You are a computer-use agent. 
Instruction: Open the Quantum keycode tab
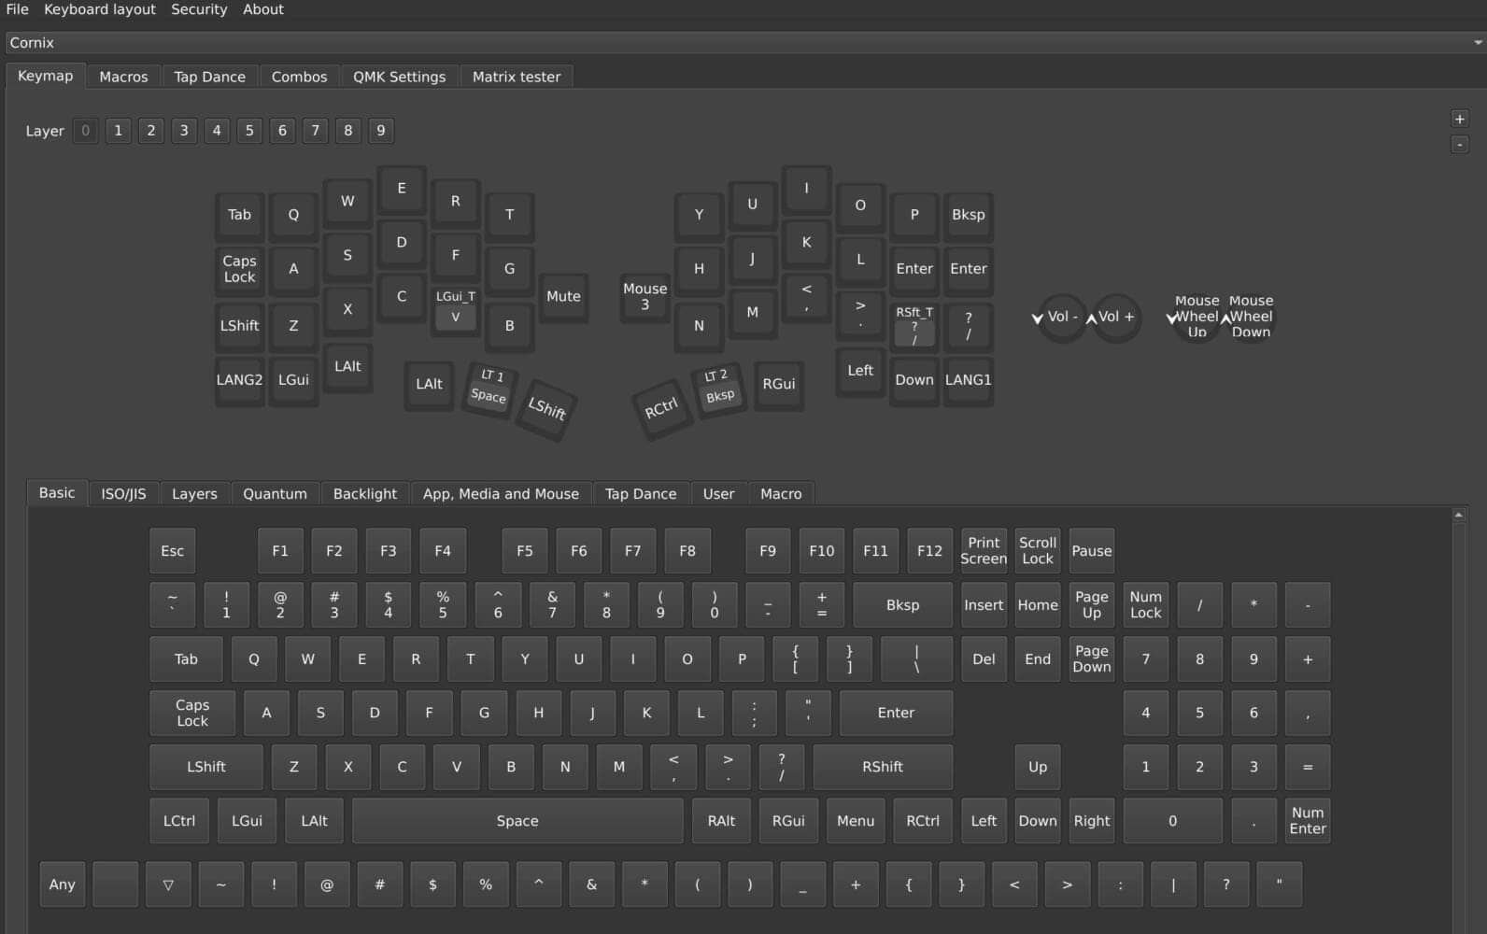275,494
